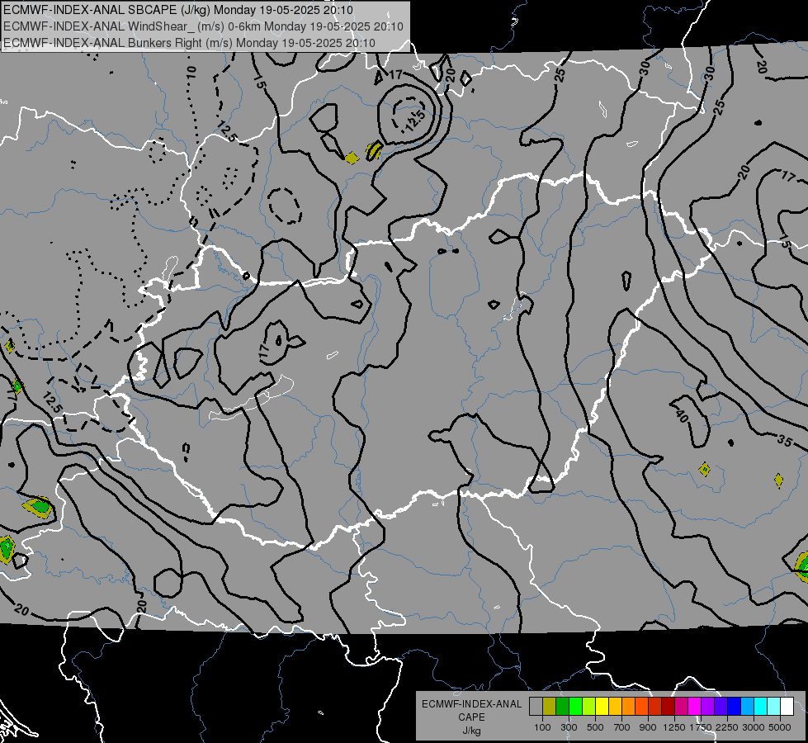
Task: Pick the purple 1750 J/kg legend swatch
Action: [708, 707]
